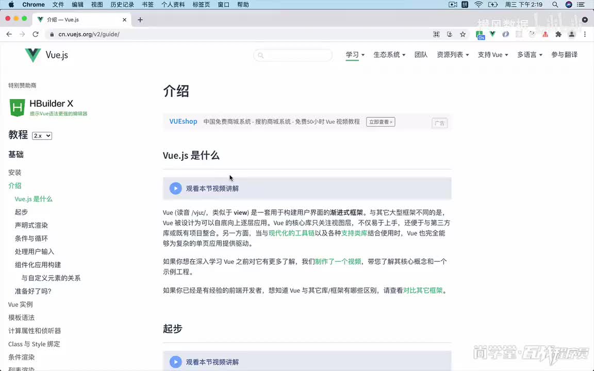Screen dimensions: 594x371
Task: Click the QR code icon in address bar
Action: 436,34
